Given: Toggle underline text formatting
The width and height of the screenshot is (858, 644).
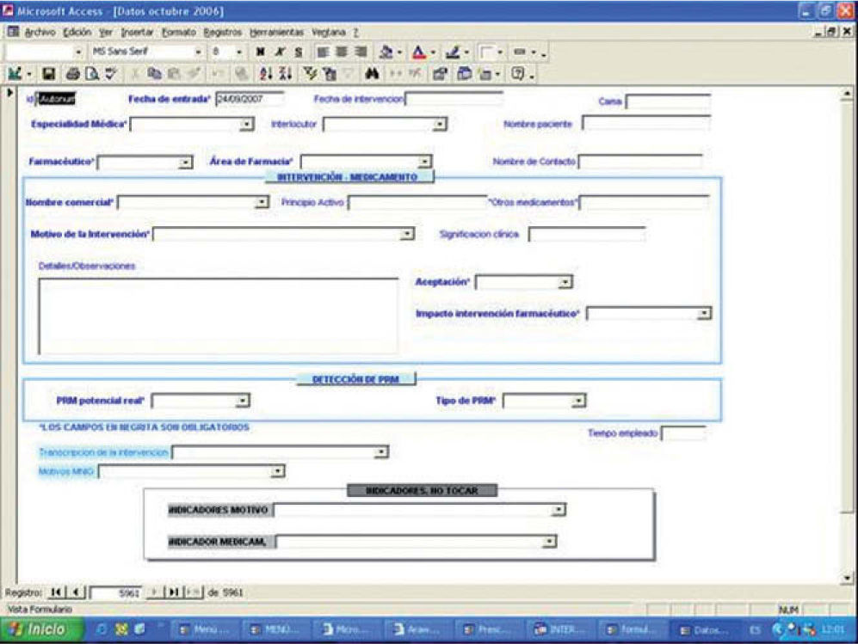Looking at the screenshot, I should pyautogui.click(x=298, y=52).
